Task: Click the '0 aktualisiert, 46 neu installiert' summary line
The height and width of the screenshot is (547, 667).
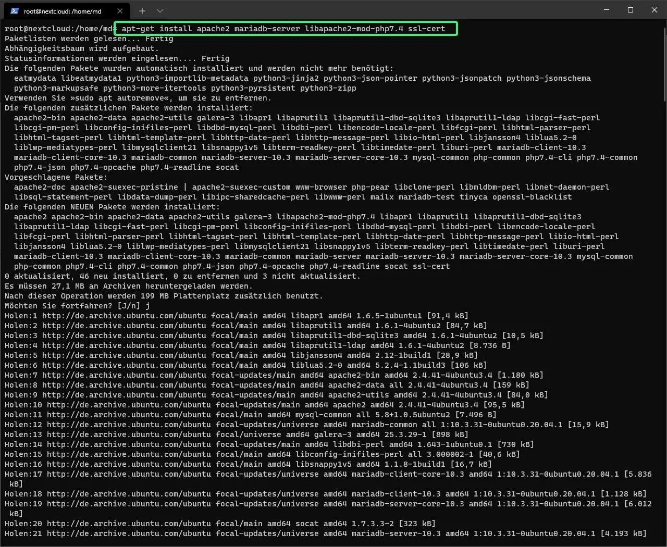Action: point(182,276)
